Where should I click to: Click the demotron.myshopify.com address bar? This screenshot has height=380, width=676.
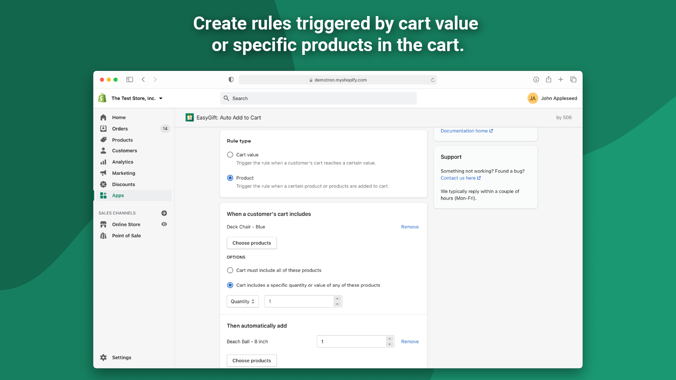click(338, 80)
